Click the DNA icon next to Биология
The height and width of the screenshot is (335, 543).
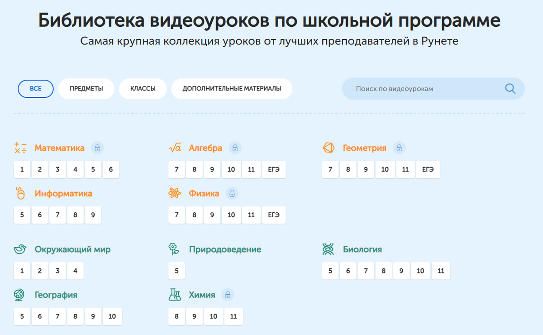click(329, 249)
